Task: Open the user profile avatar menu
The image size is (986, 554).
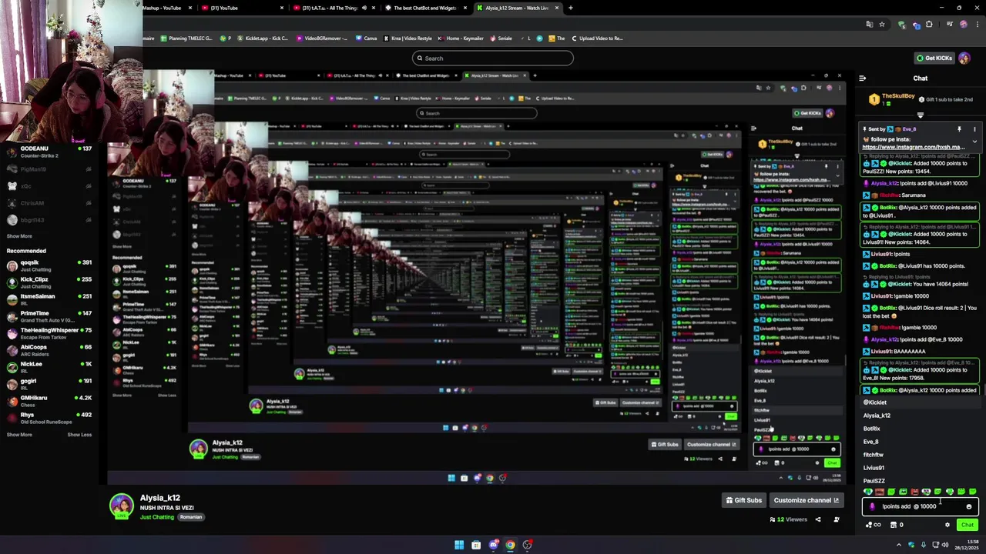Action: click(966, 58)
